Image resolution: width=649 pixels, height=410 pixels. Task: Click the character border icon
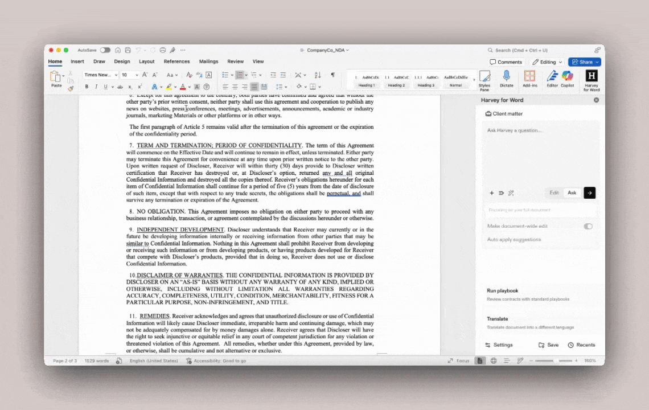tap(208, 75)
